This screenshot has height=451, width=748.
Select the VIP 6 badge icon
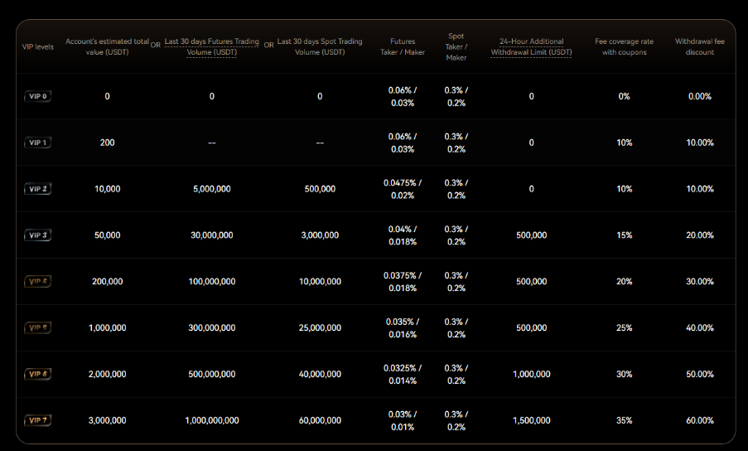pyautogui.click(x=37, y=375)
